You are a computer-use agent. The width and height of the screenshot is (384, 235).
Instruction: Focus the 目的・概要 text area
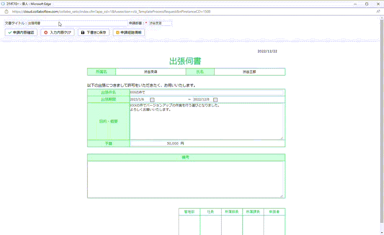206,122
